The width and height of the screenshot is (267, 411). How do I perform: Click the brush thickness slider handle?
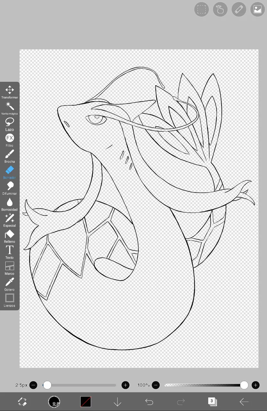pos(47,385)
